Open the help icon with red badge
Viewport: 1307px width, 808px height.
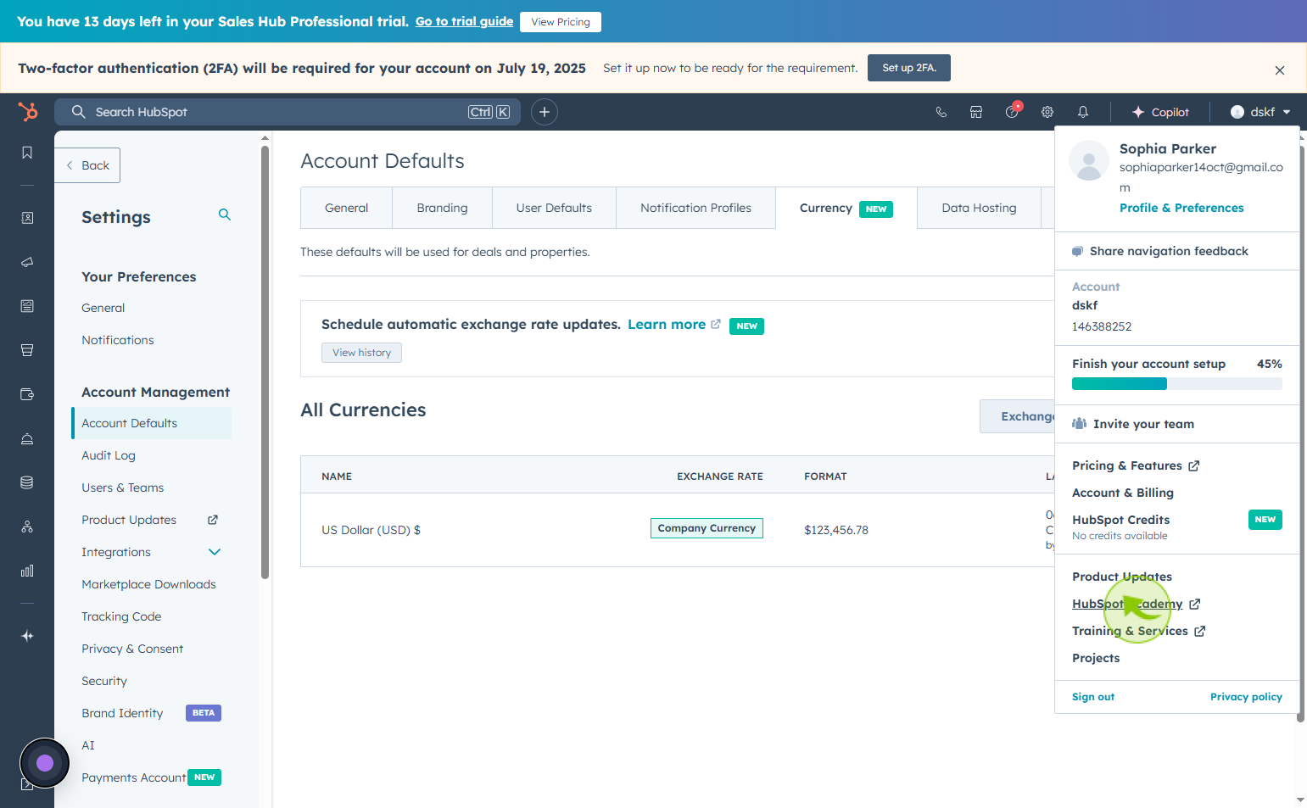point(1013,111)
